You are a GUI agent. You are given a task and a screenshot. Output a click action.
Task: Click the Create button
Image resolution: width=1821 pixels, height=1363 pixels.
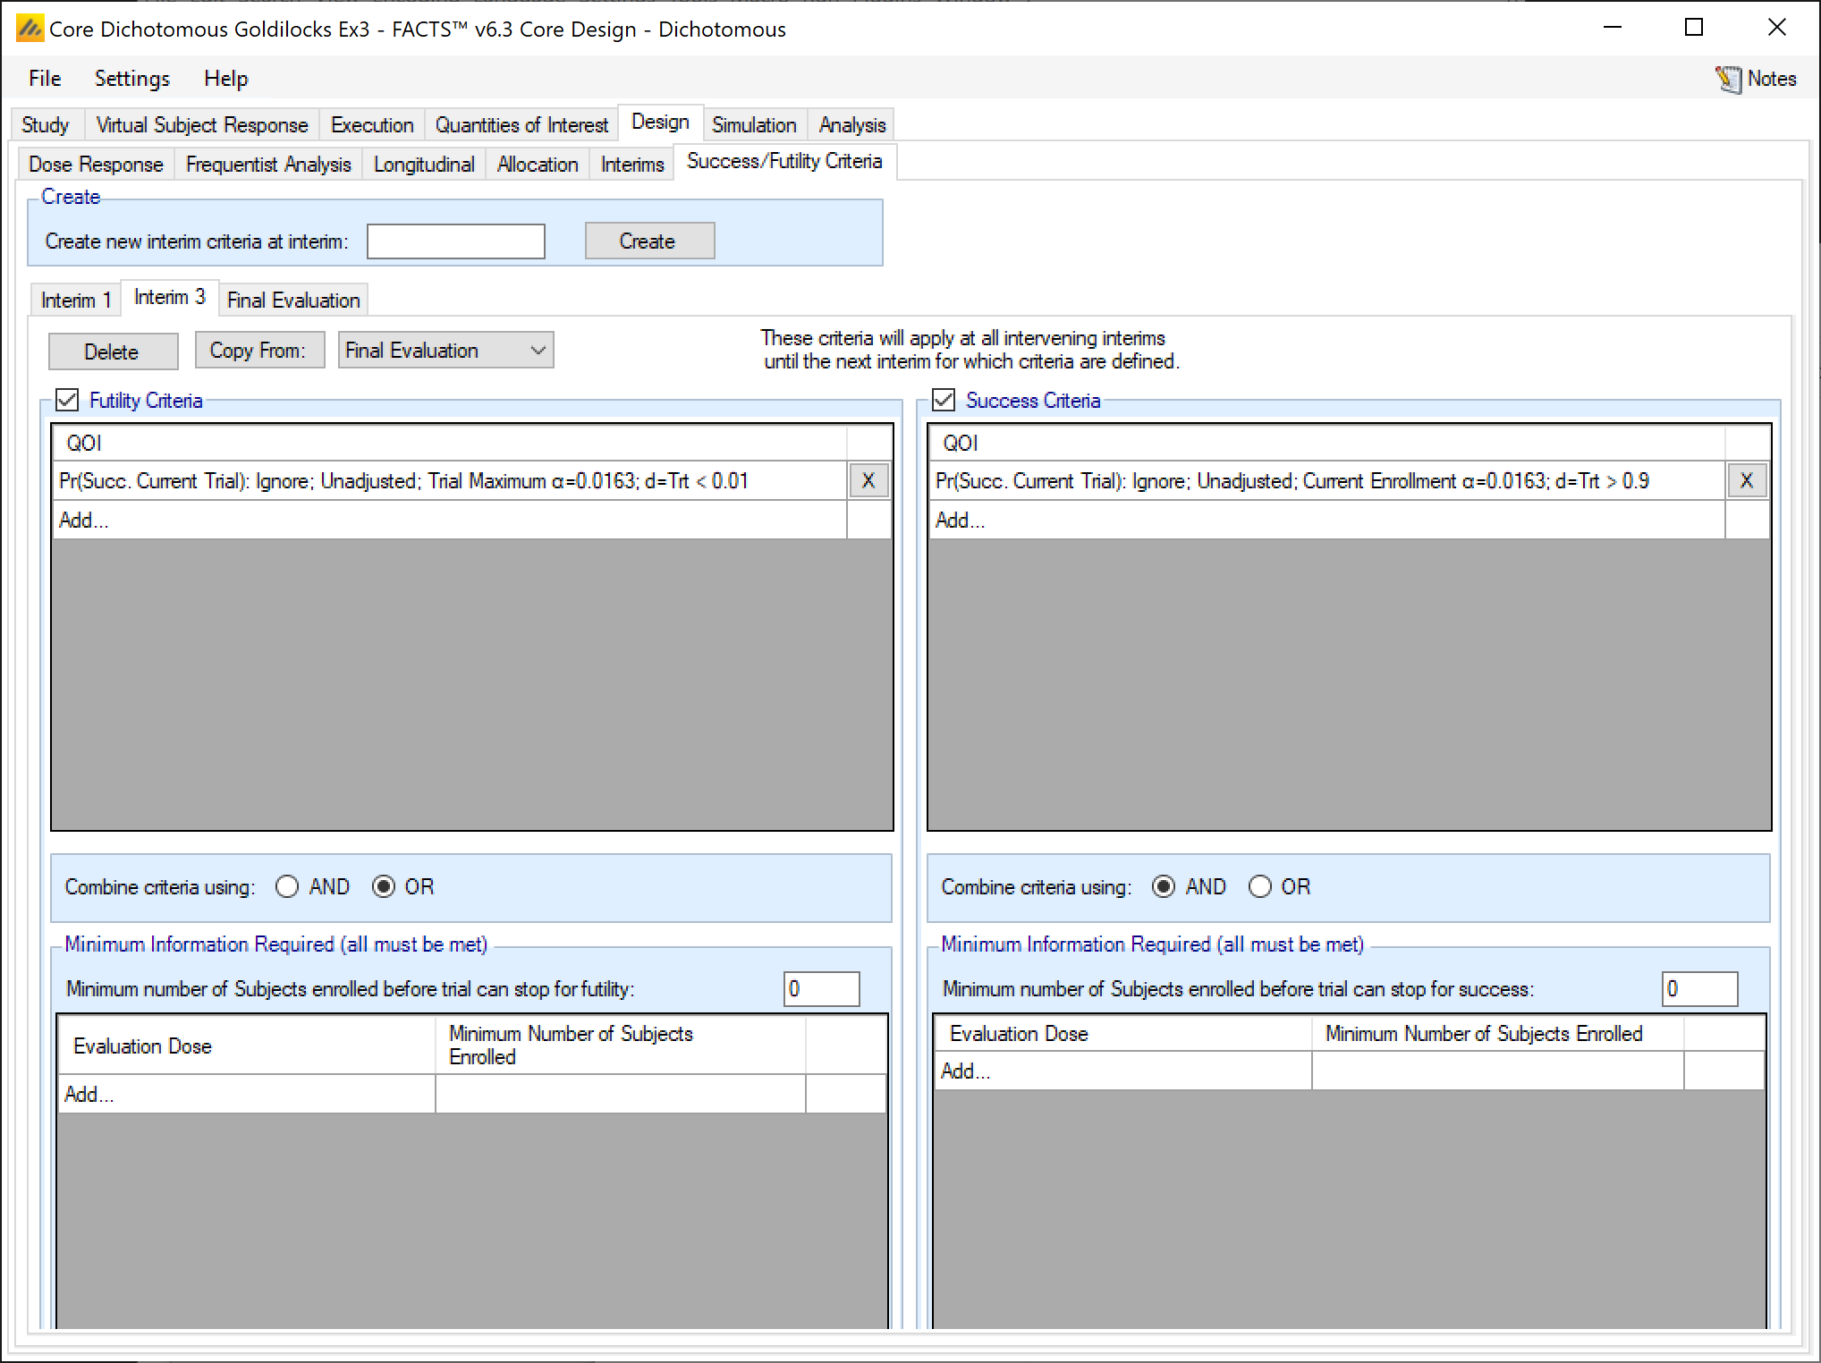tap(648, 241)
